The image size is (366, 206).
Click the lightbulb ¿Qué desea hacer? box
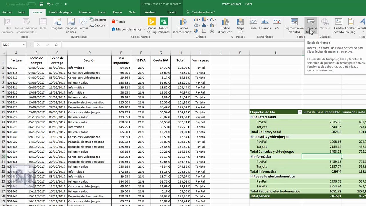pyautogui.click(x=200, y=12)
